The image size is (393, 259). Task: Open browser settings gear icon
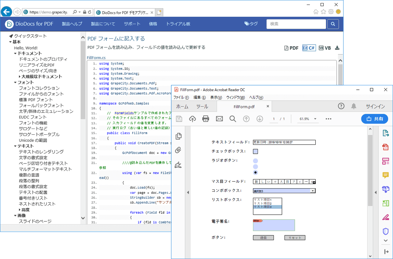coord(331,12)
